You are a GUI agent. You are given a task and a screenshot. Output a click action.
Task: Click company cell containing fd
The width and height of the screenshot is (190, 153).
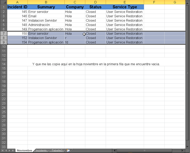click(75, 42)
